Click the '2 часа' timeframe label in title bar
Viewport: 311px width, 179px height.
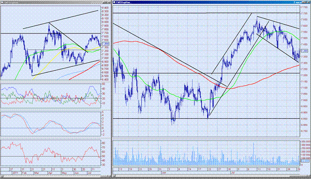tap(297, 2)
